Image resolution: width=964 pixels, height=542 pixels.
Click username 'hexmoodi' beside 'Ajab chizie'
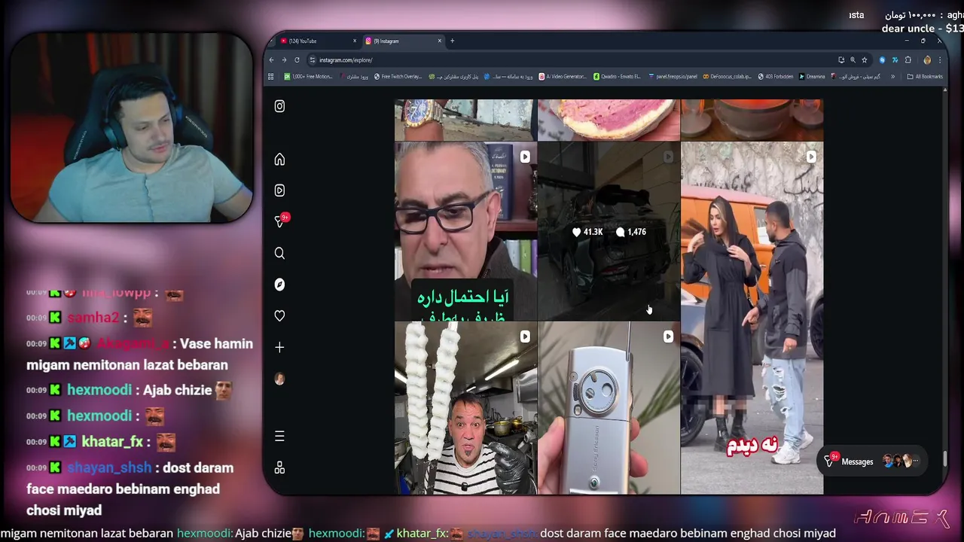99,390
